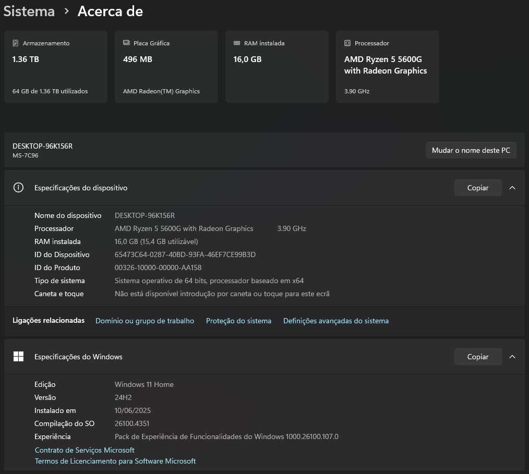The height and width of the screenshot is (474, 529).
Task: Click the processor chip icon beside Processador
Action: tap(347, 43)
